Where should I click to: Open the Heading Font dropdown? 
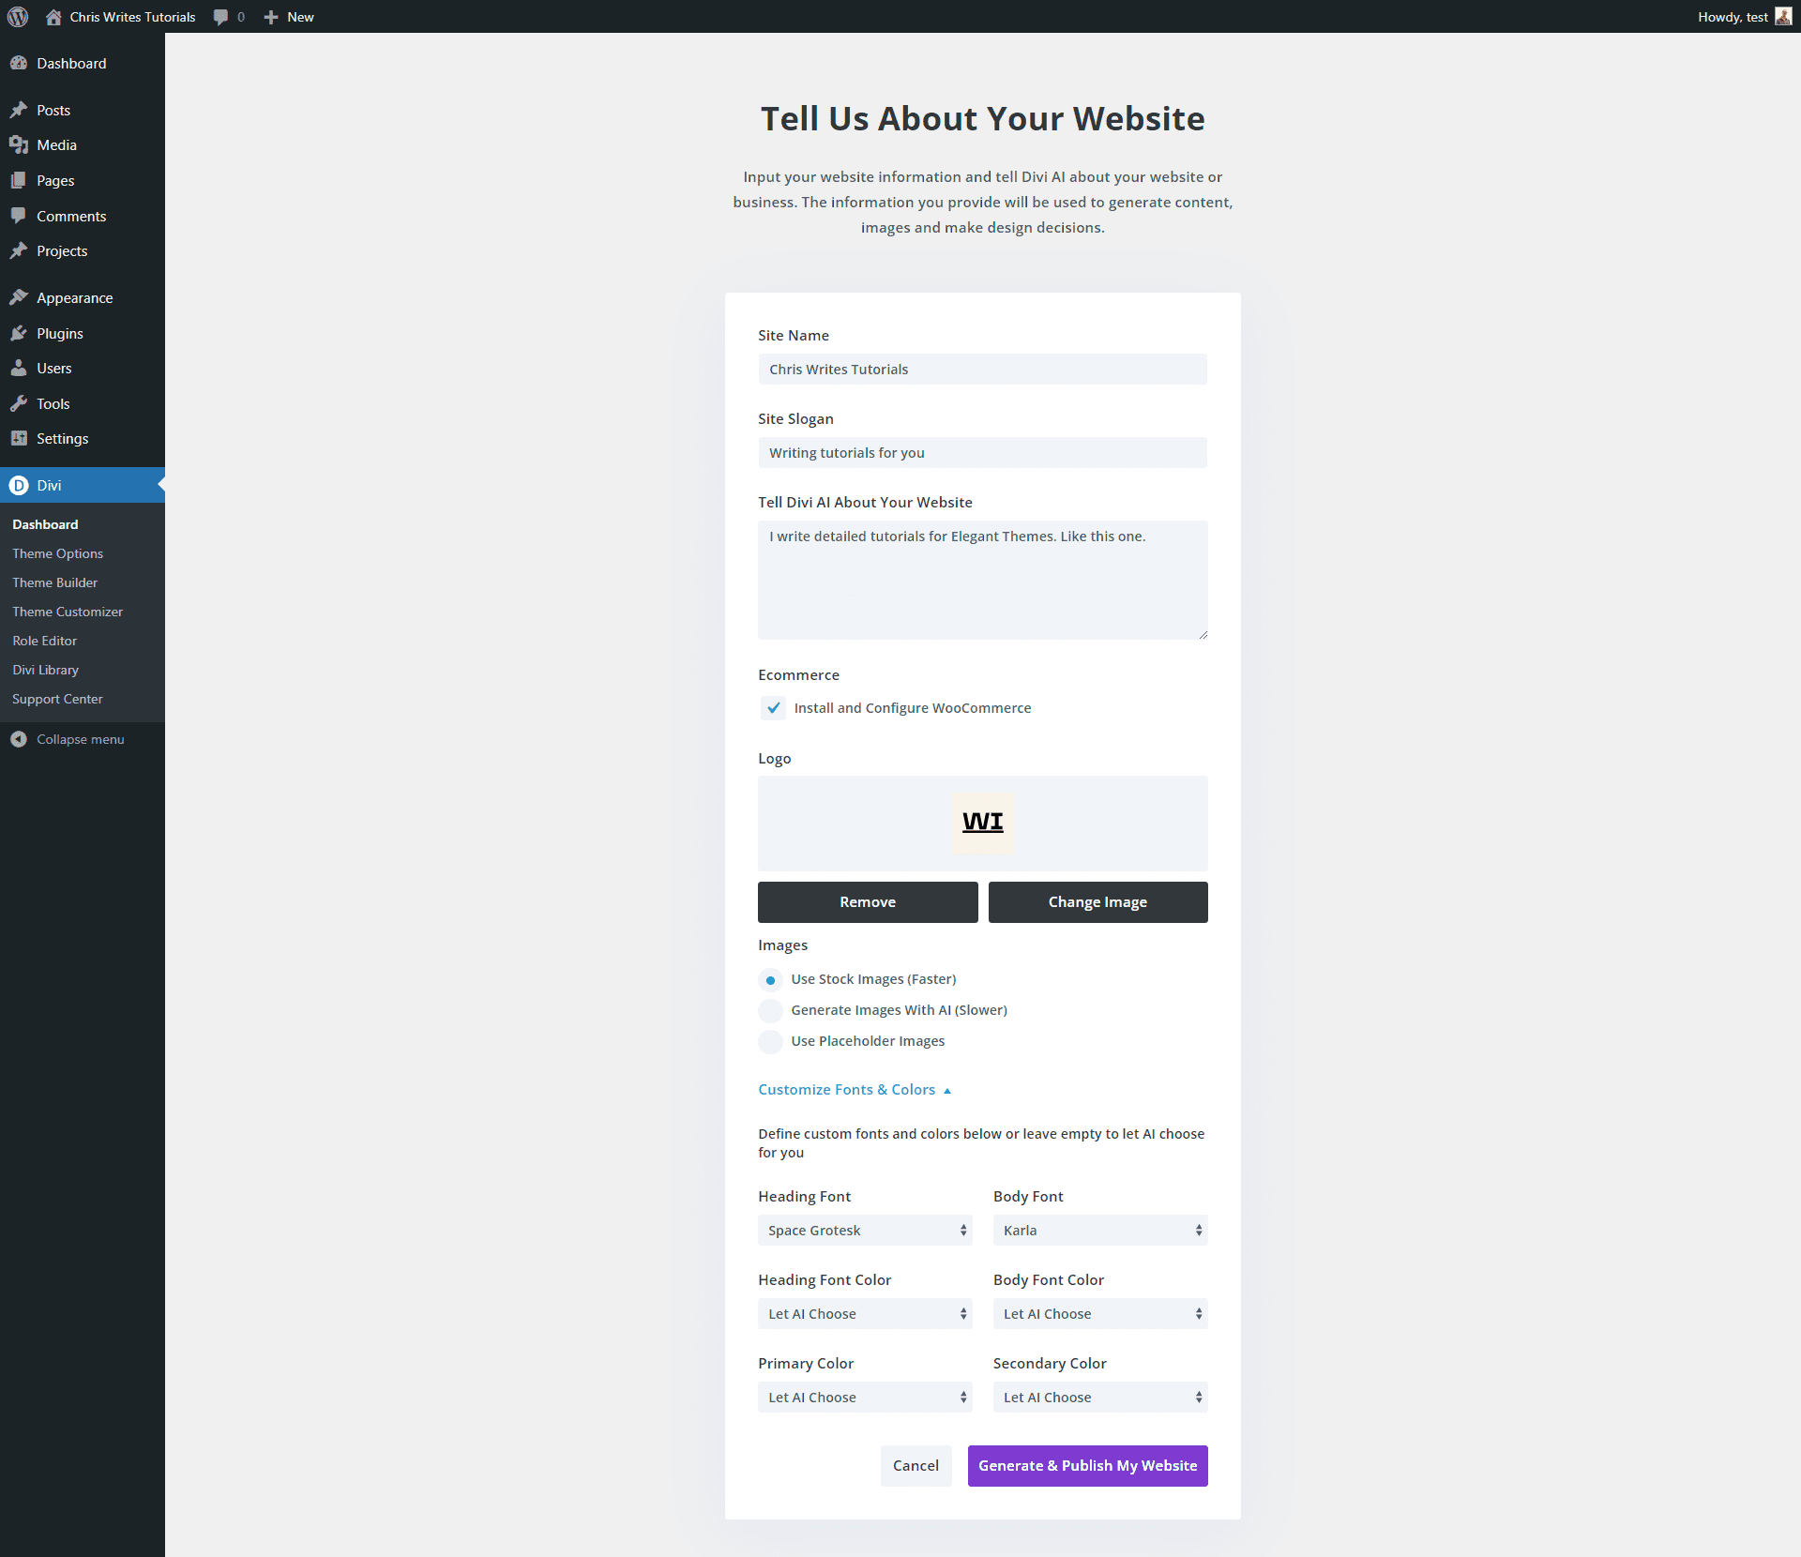point(864,1230)
